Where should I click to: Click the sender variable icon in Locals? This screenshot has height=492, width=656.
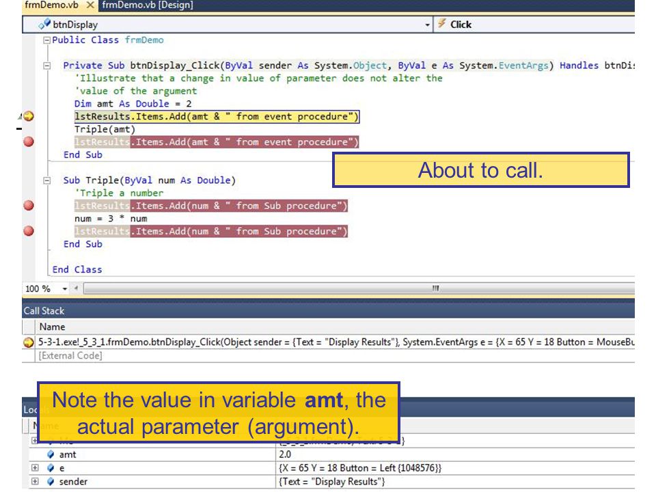click(x=51, y=482)
